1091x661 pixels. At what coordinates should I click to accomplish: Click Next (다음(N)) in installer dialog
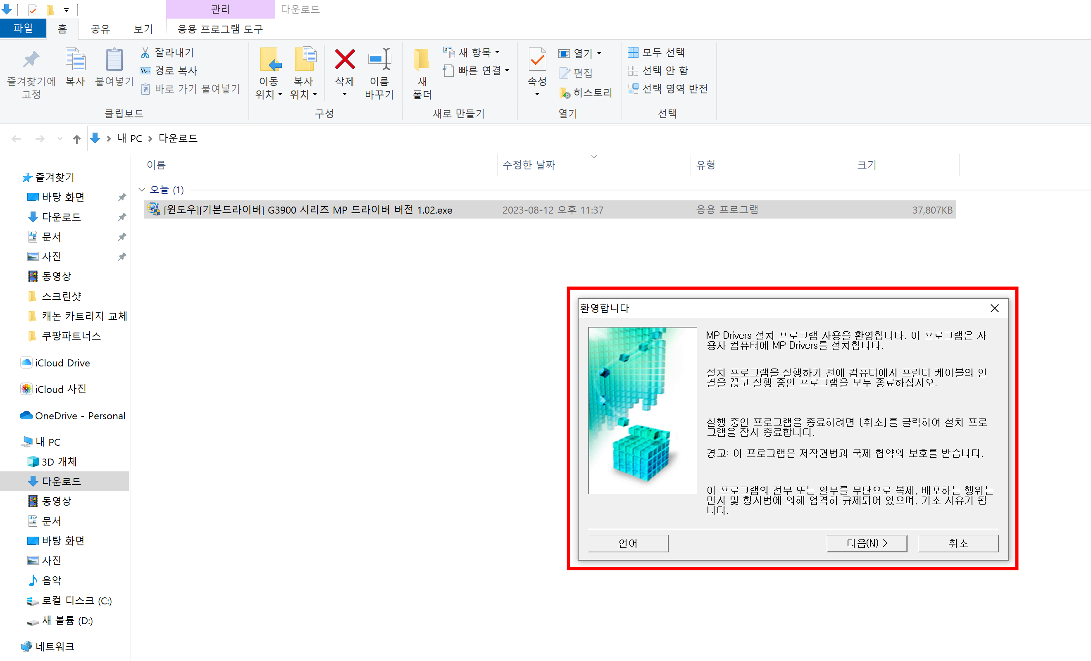click(x=866, y=543)
